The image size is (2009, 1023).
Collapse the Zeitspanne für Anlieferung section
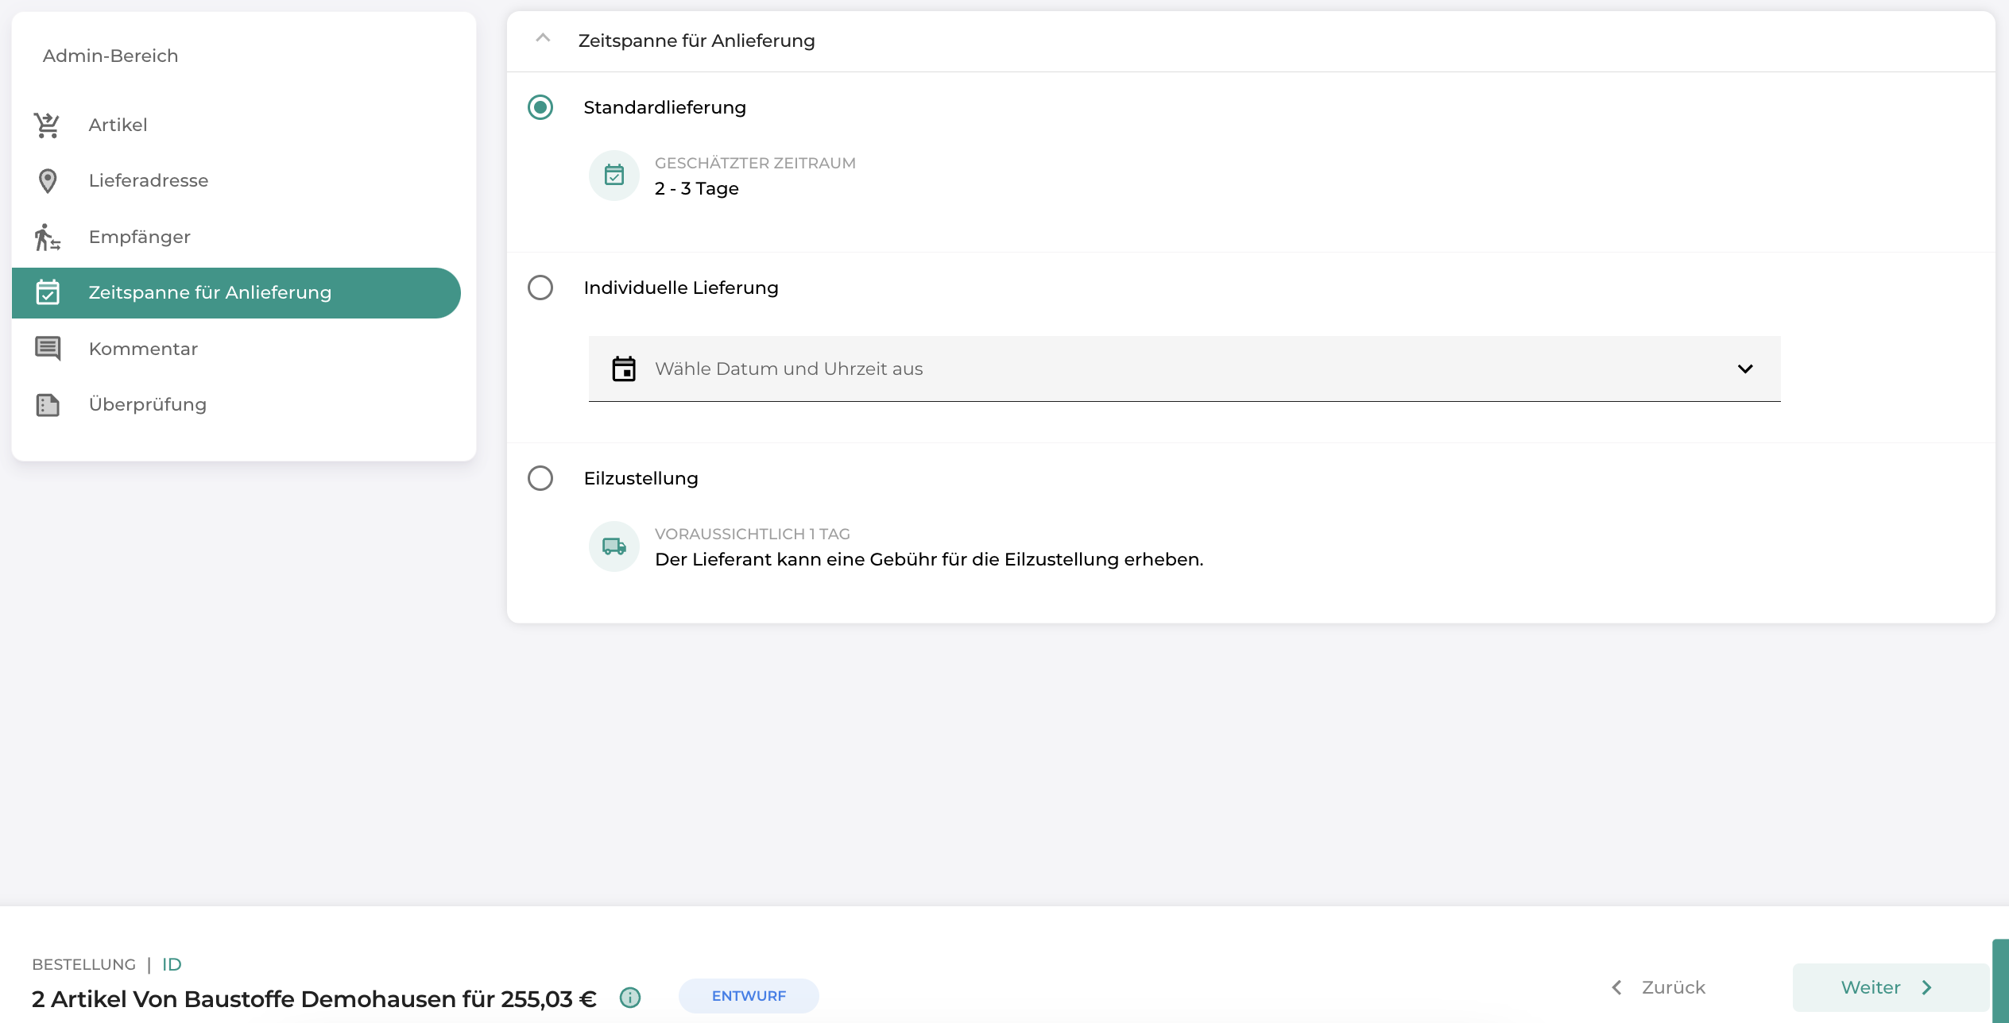click(543, 38)
